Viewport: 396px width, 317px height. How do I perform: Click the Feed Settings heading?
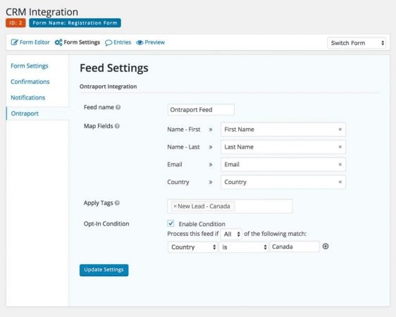pyautogui.click(x=114, y=68)
